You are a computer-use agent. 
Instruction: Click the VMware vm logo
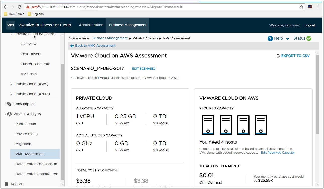10,25
